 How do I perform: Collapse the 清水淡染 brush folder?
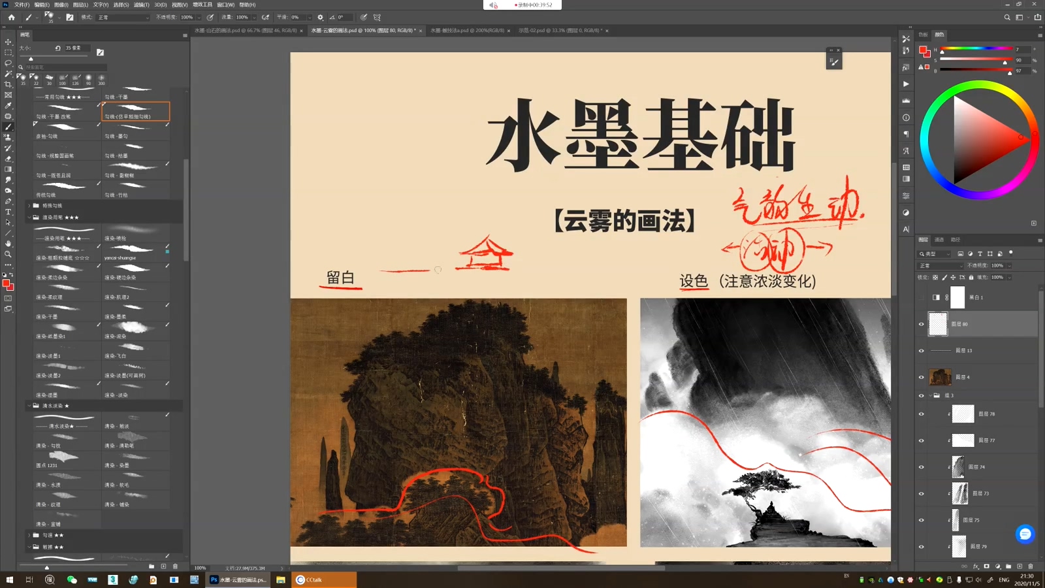[29, 406]
